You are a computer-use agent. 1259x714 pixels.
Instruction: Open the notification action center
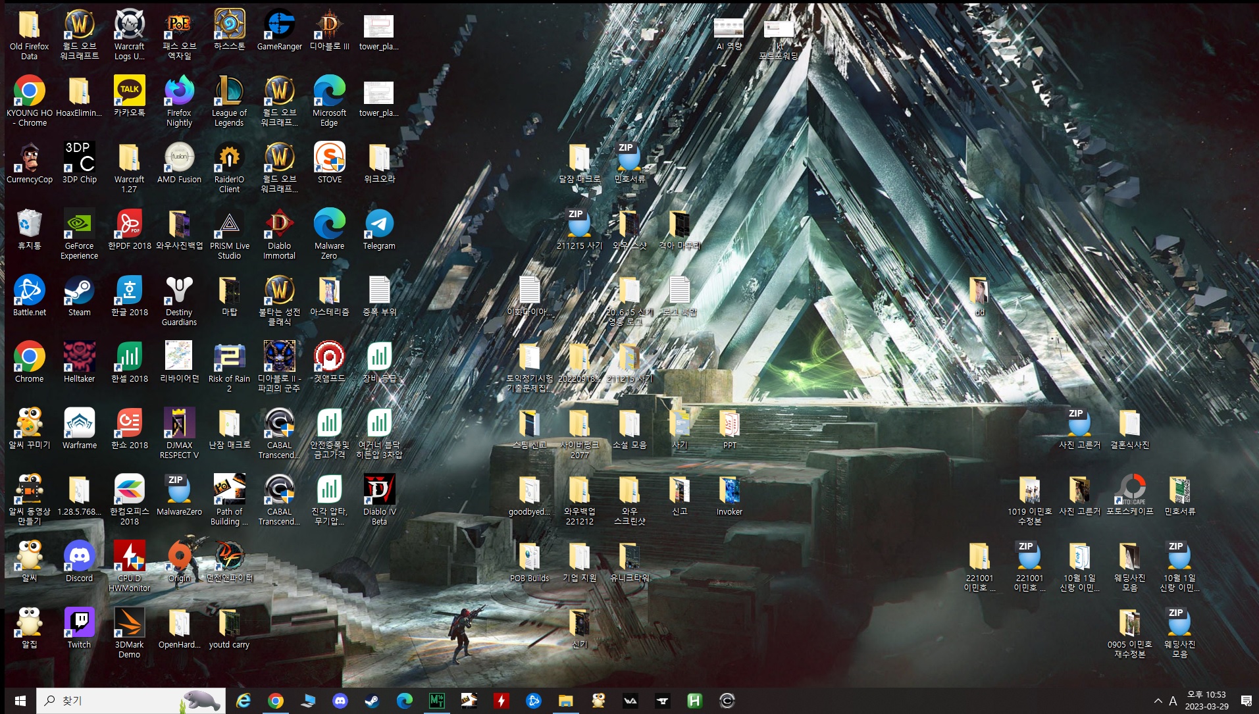point(1246,701)
